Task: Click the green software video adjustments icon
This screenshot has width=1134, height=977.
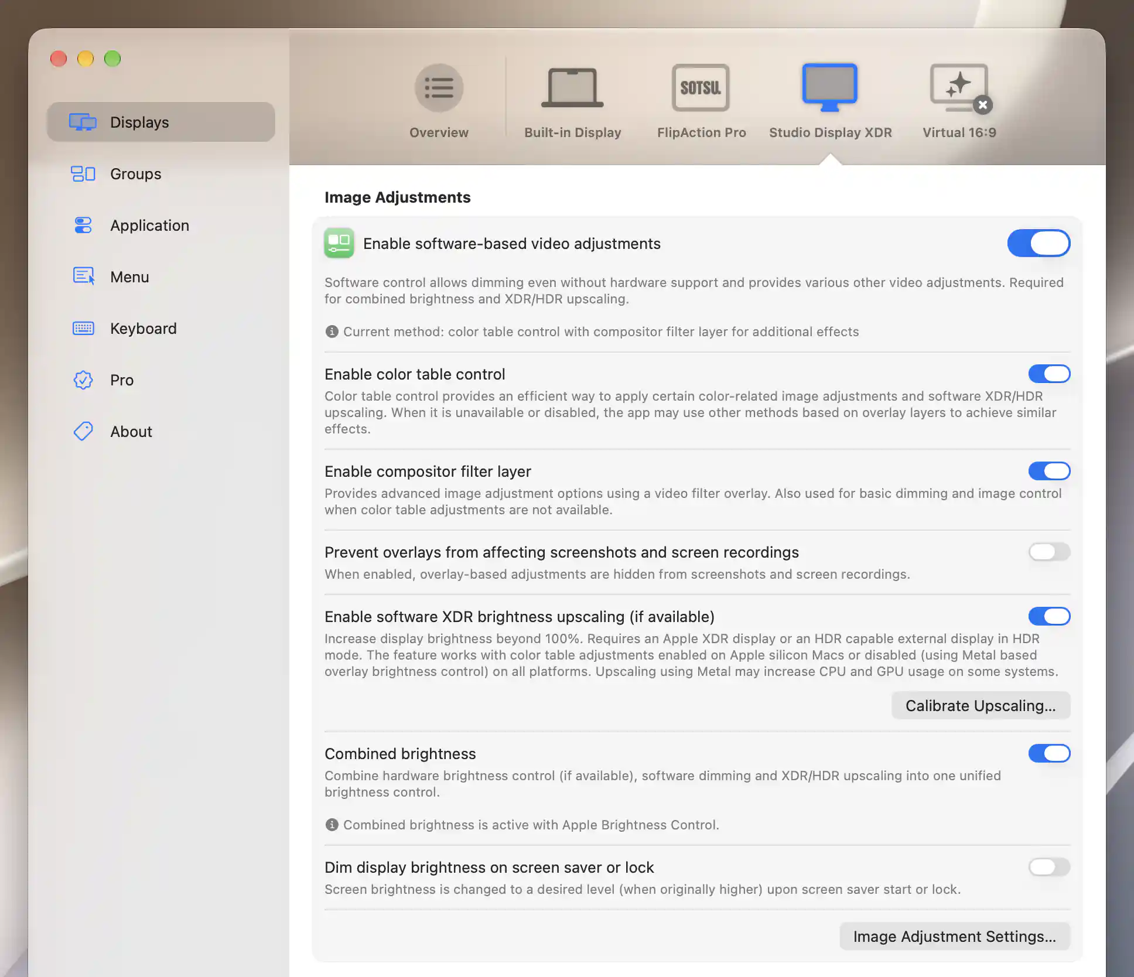Action: (x=339, y=243)
